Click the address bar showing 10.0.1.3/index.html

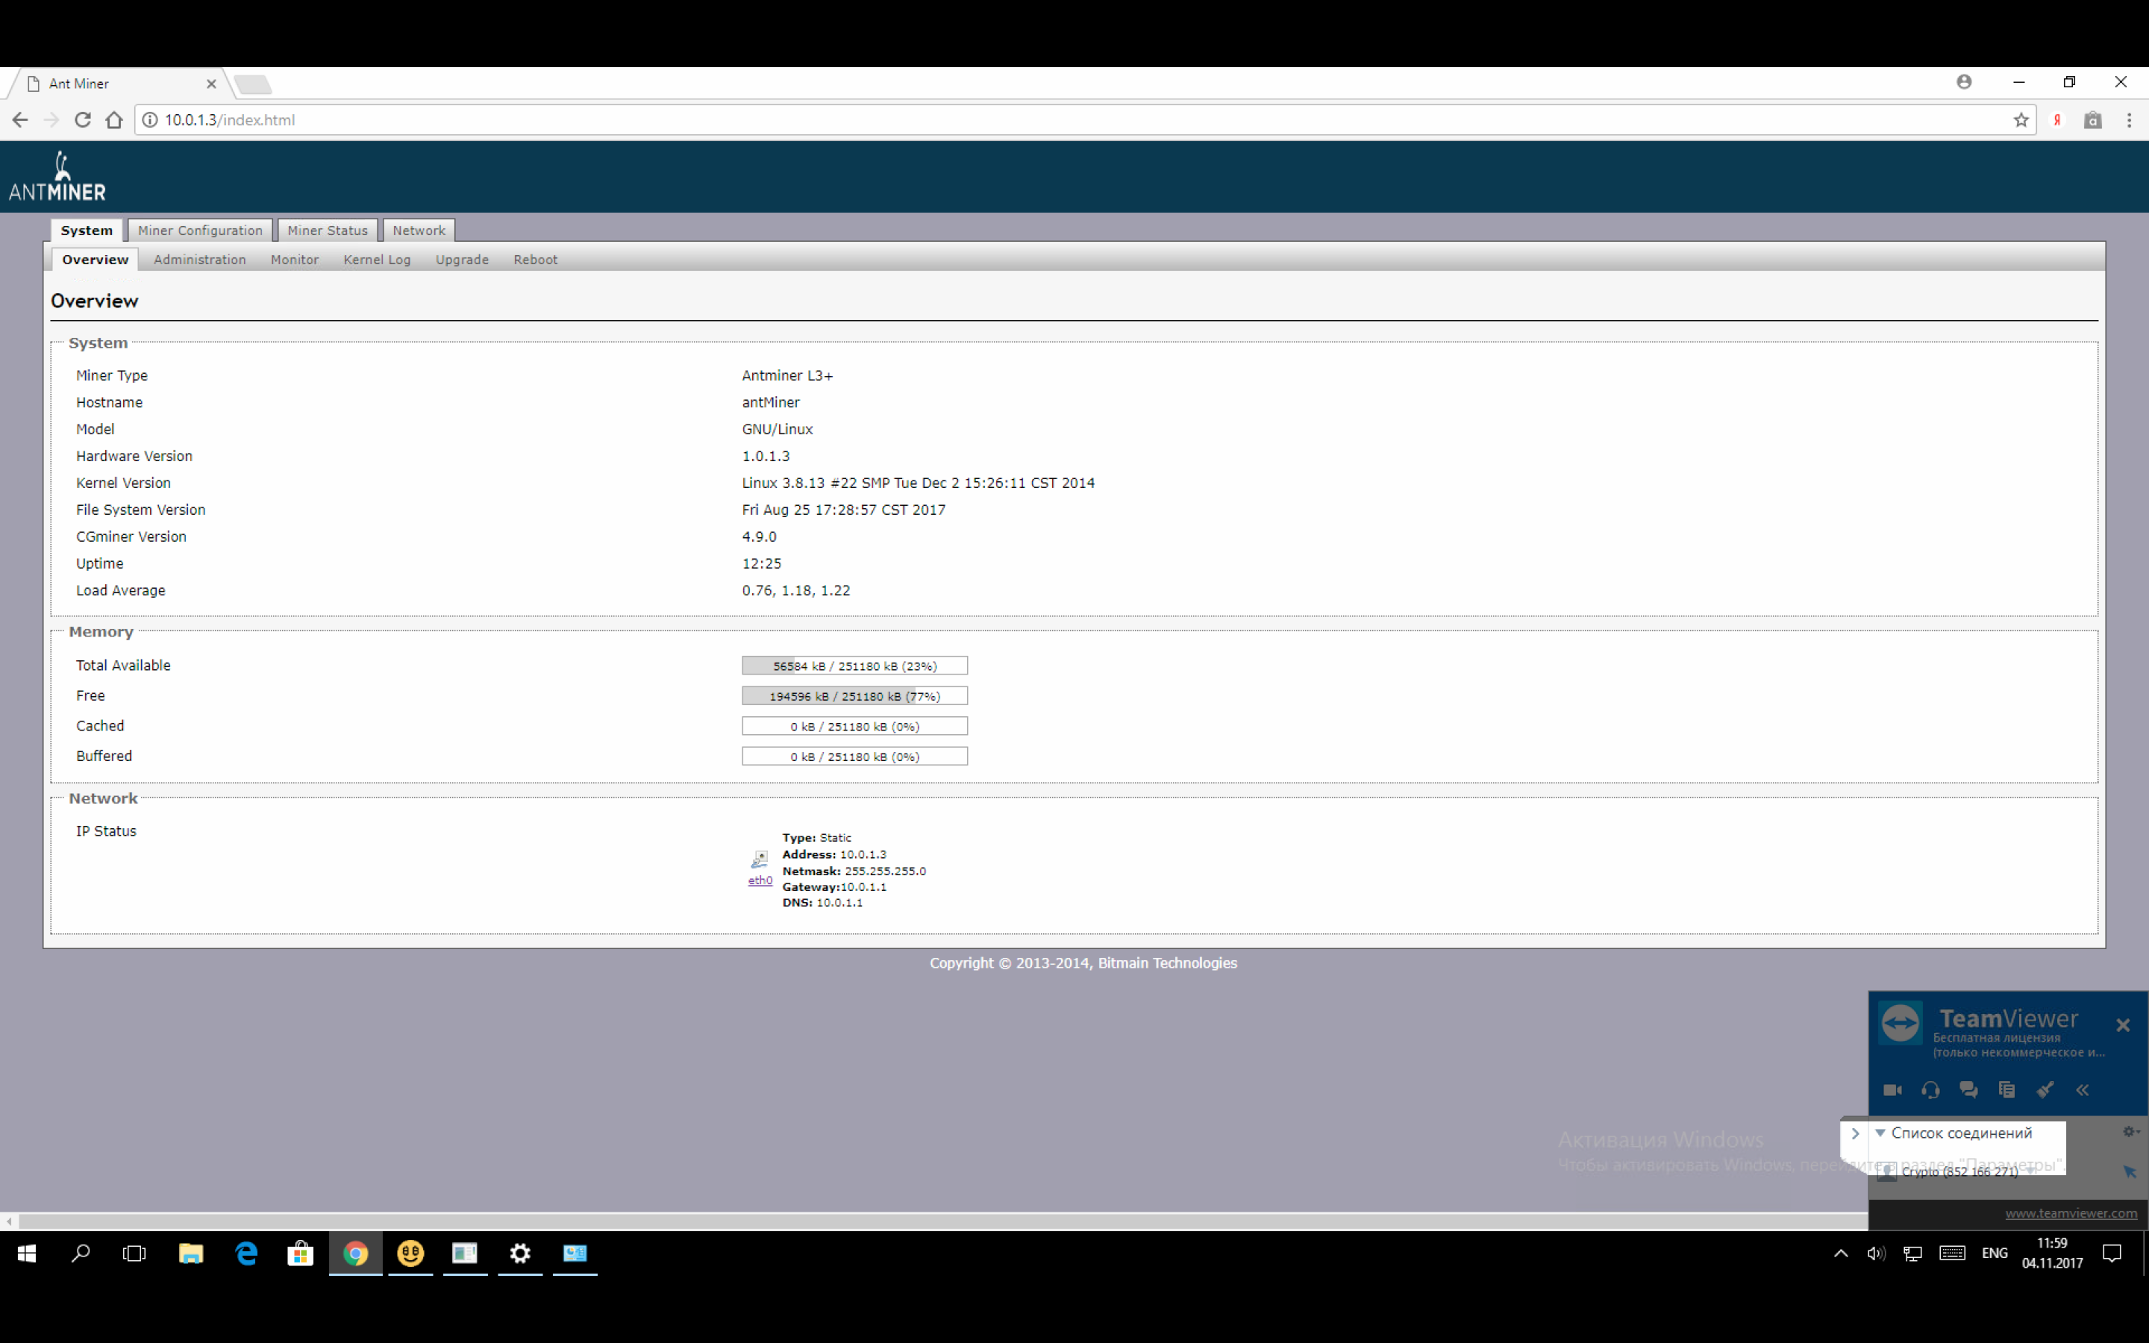point(1083,120)
